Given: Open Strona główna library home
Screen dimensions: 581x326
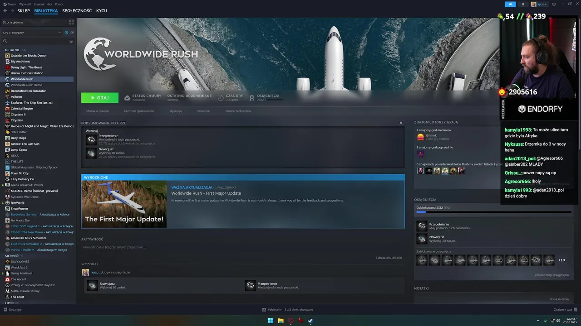Looking at the screenshot, I should pos(34,22).
